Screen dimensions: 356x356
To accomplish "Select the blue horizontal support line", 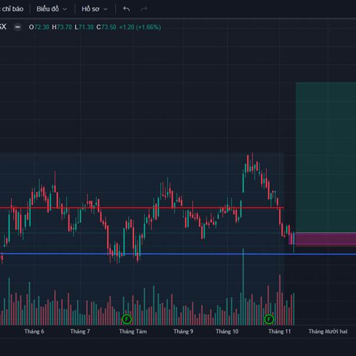I will click(178, 253).
